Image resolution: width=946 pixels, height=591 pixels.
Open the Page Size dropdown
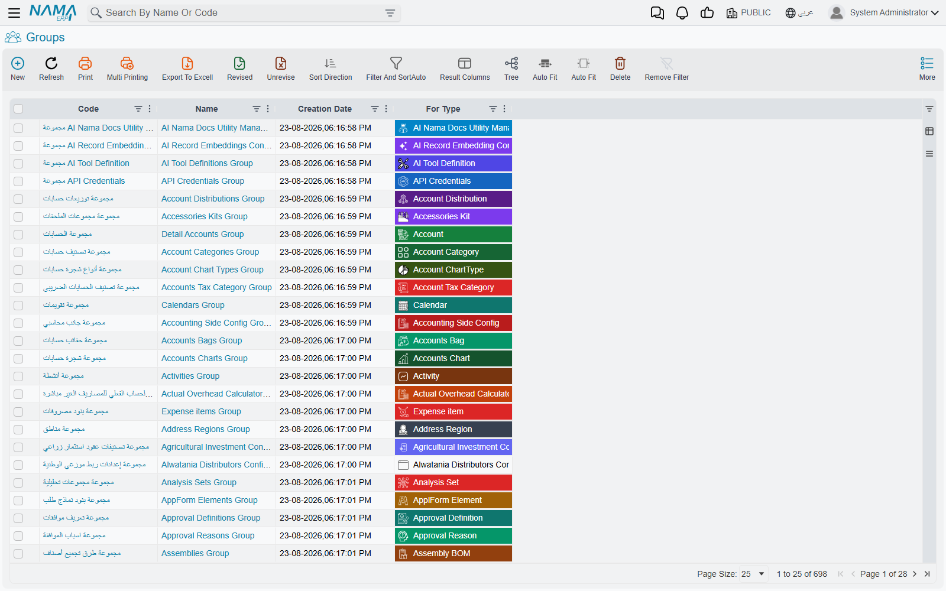tap(753, 574)
